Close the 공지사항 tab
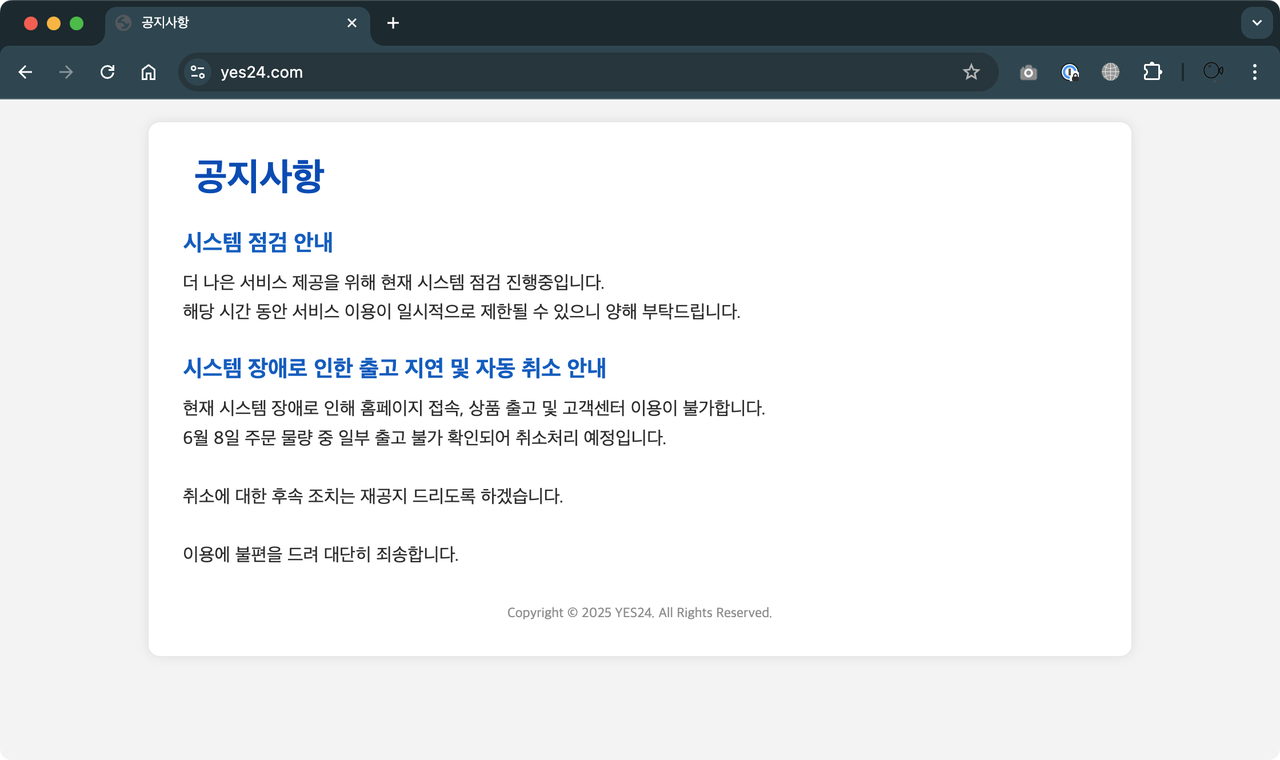 pyautogui.click(x=352, y=23)
